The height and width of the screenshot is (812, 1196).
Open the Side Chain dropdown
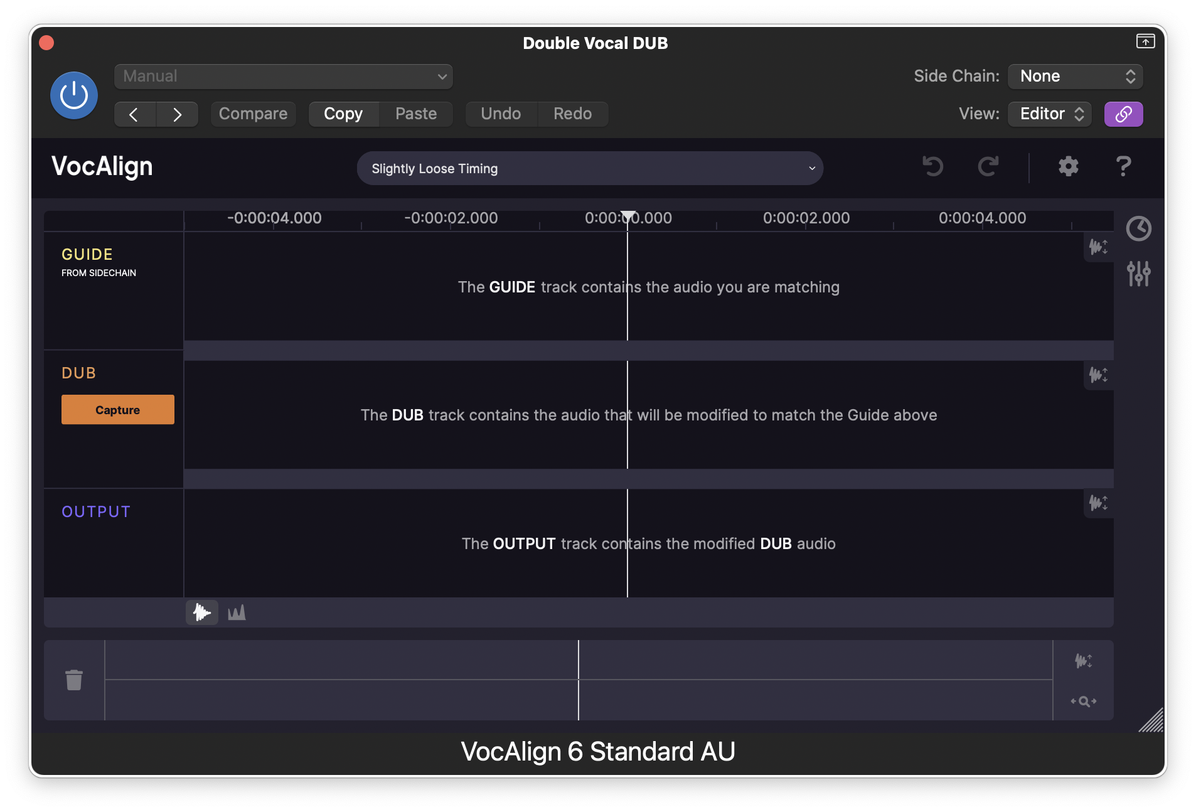tap(1074, 76)
